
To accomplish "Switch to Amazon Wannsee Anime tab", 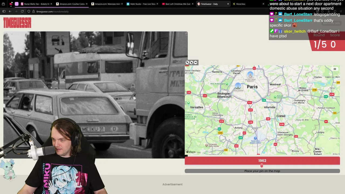I will [x=107, y=4].
